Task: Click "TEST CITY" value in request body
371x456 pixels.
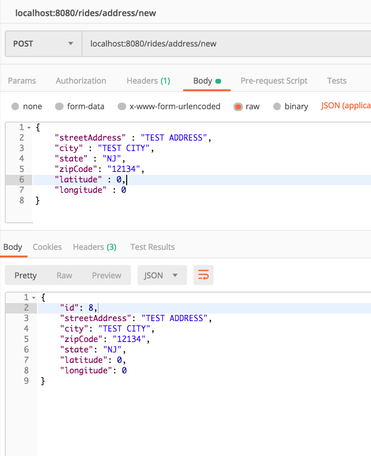Action: (124, 148)
